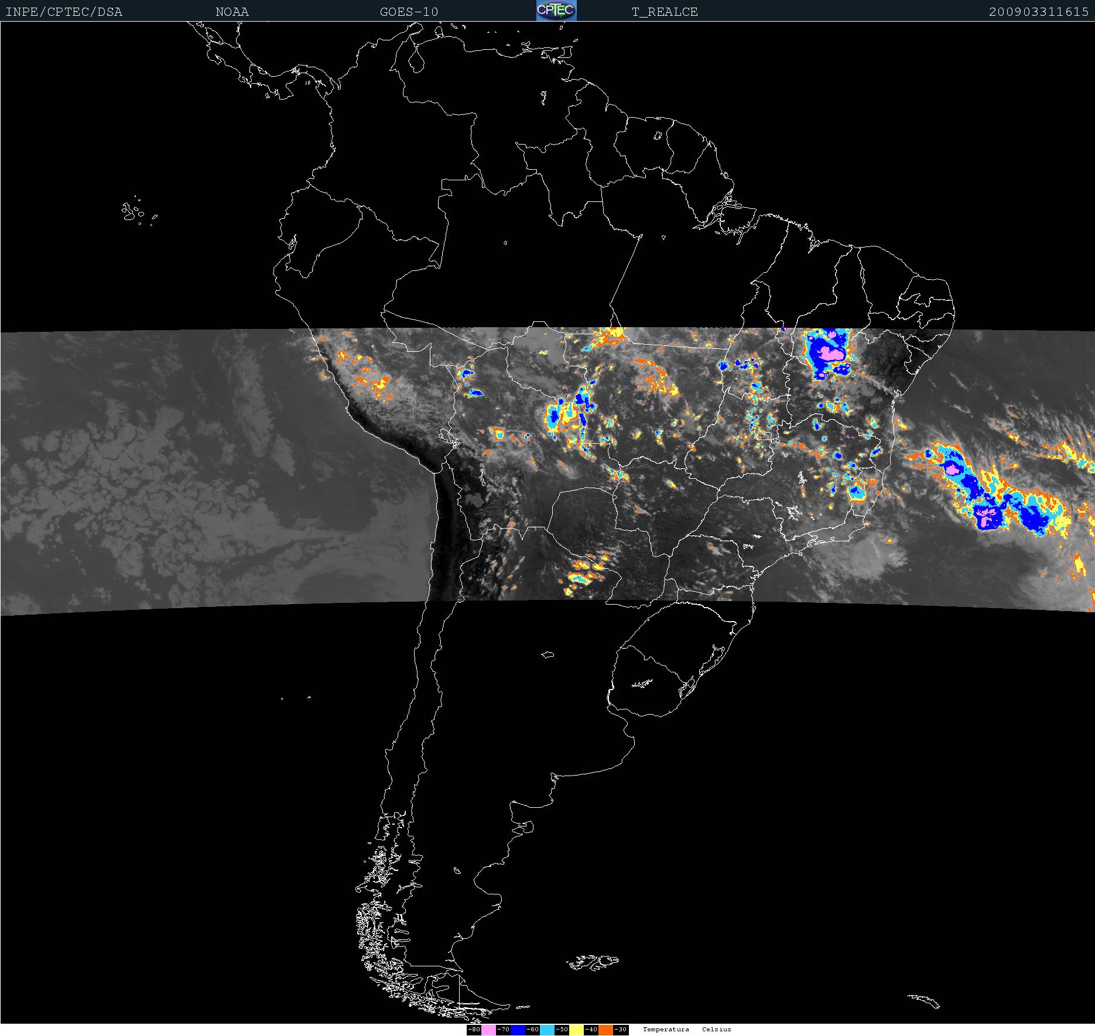
Task: Click the INPE/CPTEC/DSA header label
Action: click(64, 12)
